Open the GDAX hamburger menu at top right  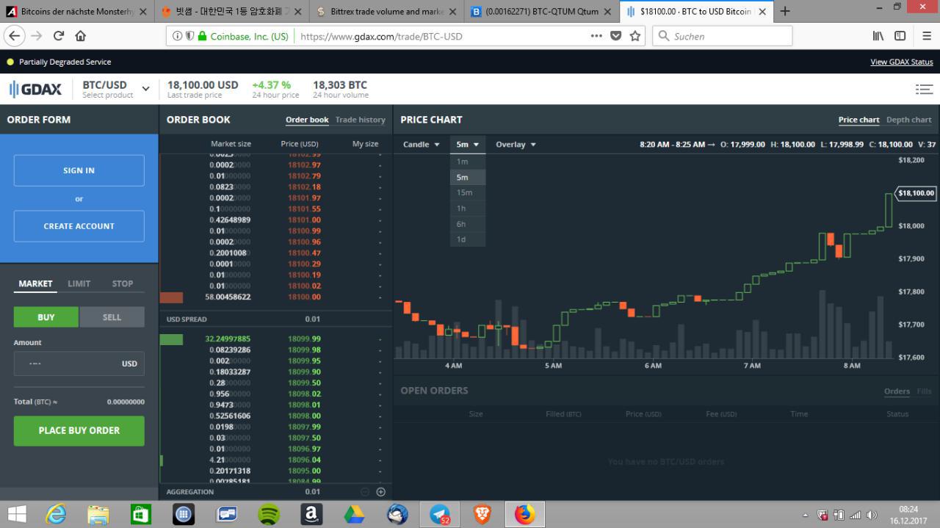point(924,90)
